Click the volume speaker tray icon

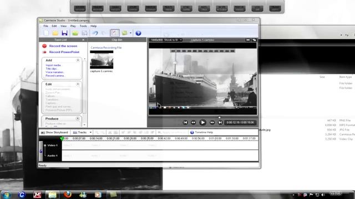(x=323, y=195)
